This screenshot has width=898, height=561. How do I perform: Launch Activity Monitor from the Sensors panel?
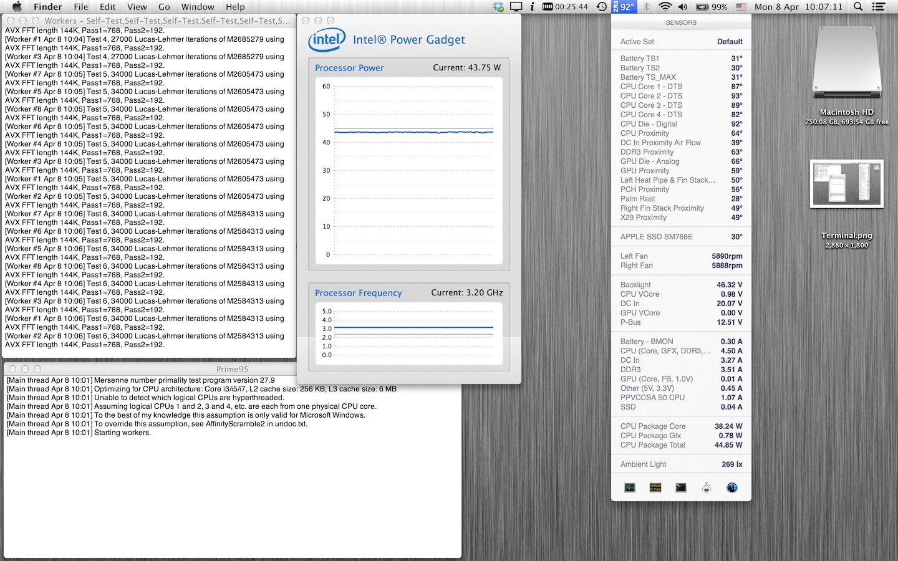630,487
